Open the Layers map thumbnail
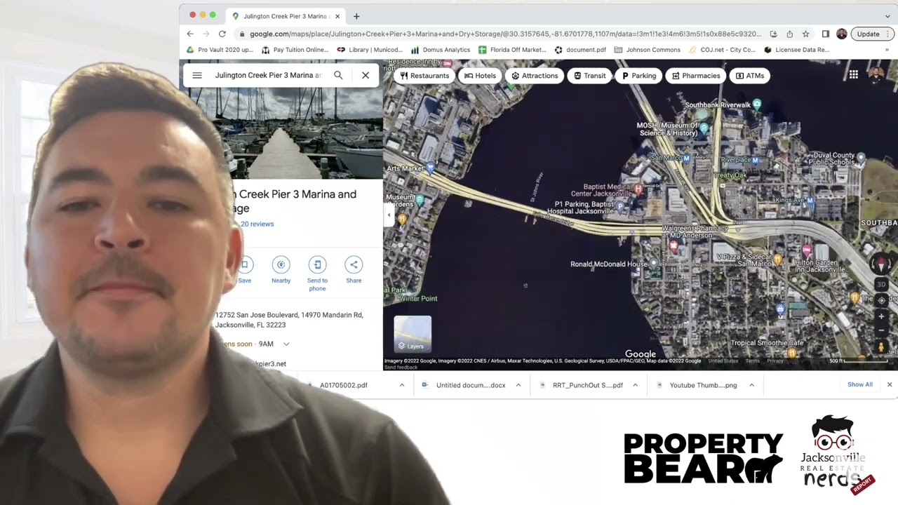Viewport: 898px width, 505px height. [x=413, y=334]
